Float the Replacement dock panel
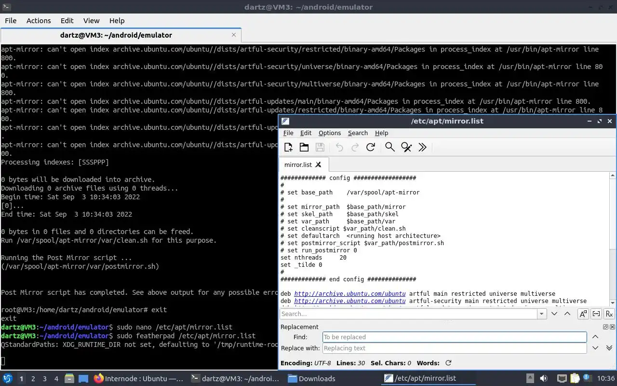The height and width of the screenshot is (386, 617). pos(606,327)
